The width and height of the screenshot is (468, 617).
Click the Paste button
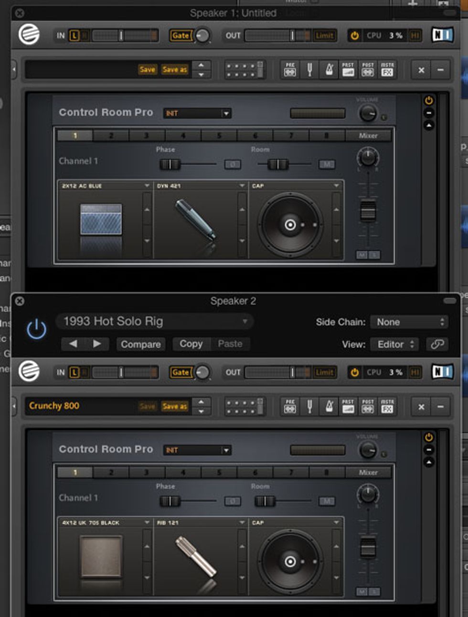(x=230, y=344)
